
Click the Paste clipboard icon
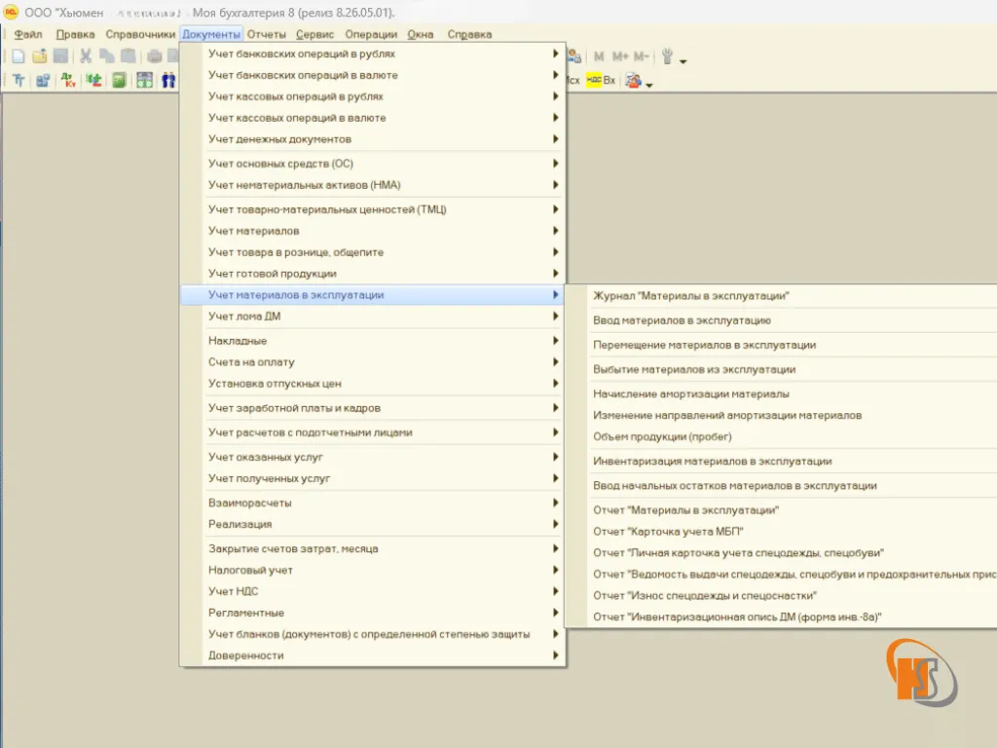(x=128, y=56)
